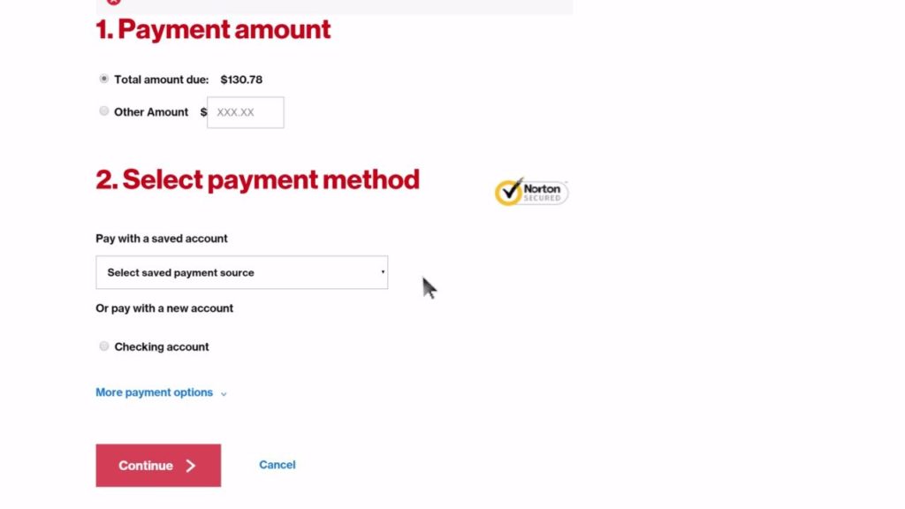Viewport: 905px width, 509px height.
Task: Click the 'Total amount due:' label text
Action: click(x=162, y=80)
